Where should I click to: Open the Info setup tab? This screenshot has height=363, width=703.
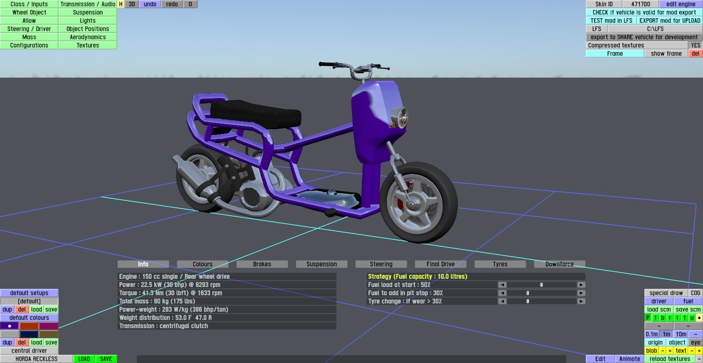[x=143, y=264]
